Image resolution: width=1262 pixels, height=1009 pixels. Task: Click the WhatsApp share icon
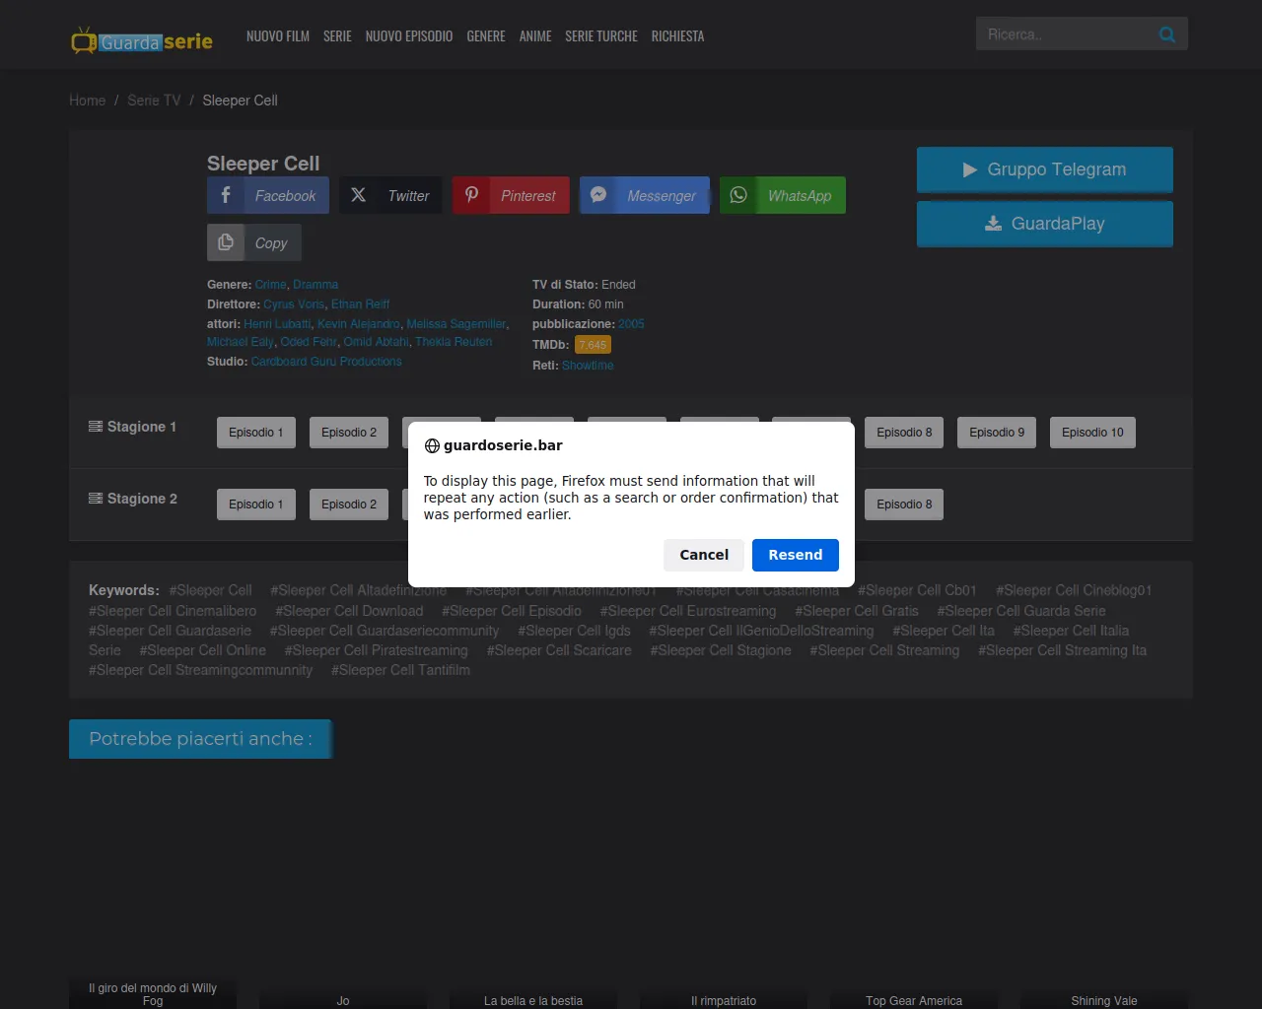pos(738,195)
